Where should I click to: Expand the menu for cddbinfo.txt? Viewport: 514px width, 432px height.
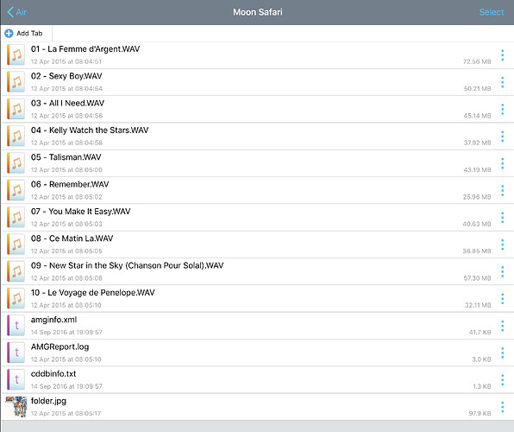(502, 380)
